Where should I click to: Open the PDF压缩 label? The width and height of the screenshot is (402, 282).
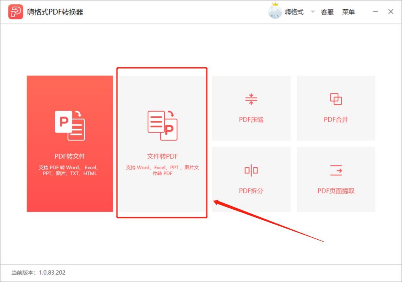(x=251, y=119)
